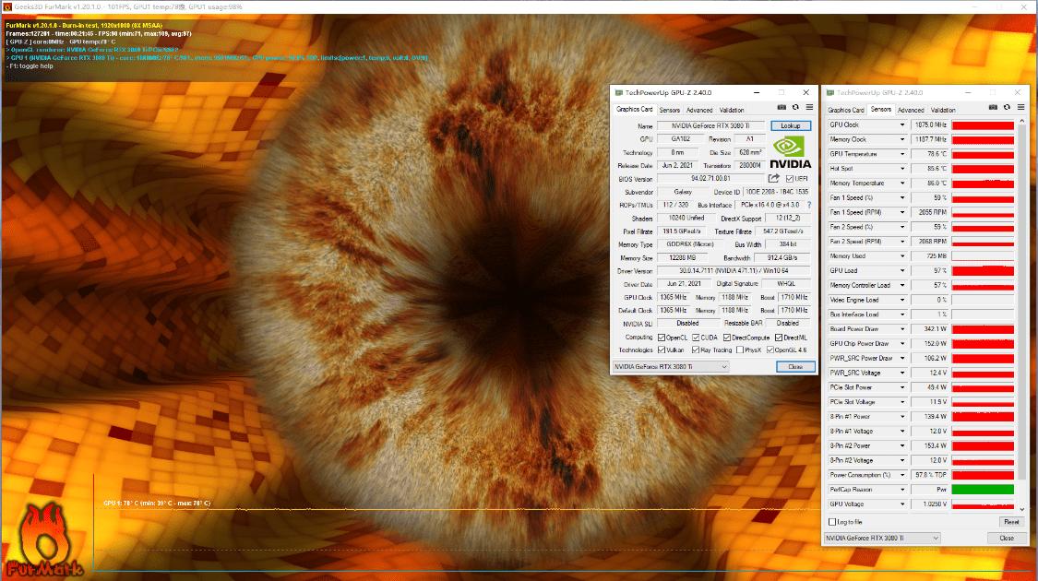Image resolution: width=1038 pixels, height=581 pixels.
Task: Open the hamburger menu in Sensors window
Action: pyautogui.click(x=1020, y=109)
